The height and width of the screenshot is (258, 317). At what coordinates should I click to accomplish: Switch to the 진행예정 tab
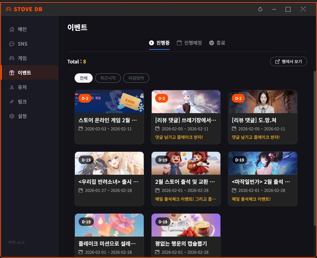(x=189, y=43)
